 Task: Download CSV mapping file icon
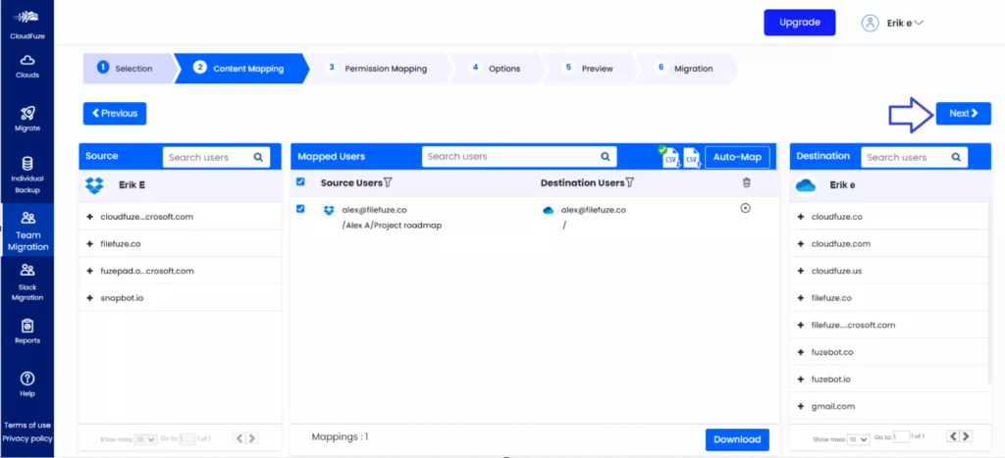[x=669, y=157]
